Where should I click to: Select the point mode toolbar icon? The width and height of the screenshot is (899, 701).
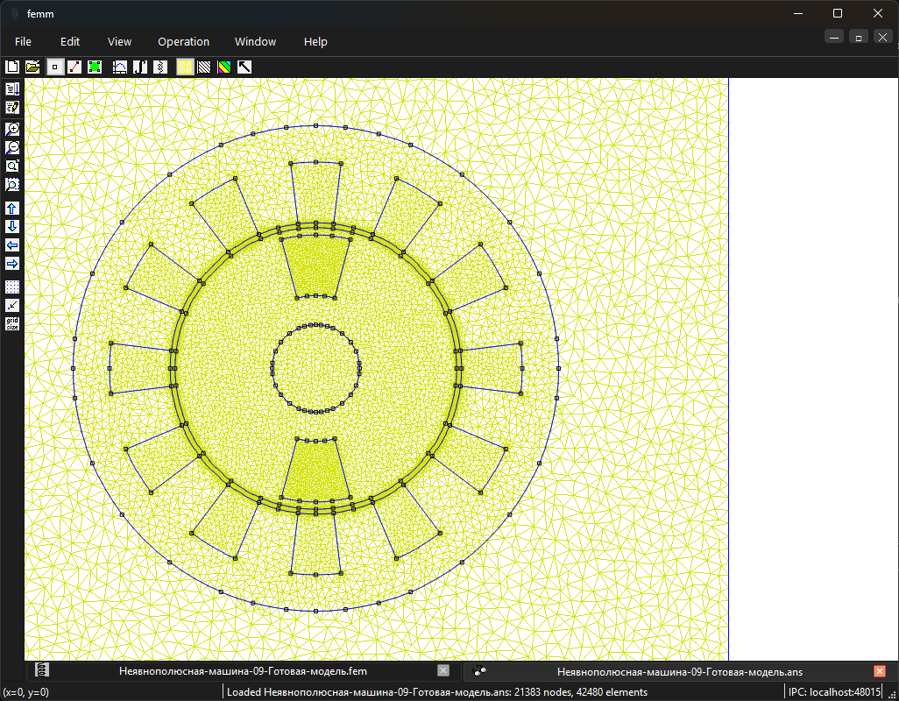(x=54, y=67)
